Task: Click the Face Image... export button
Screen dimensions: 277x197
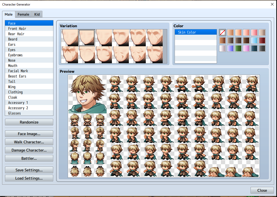Action: pos(29,134)
